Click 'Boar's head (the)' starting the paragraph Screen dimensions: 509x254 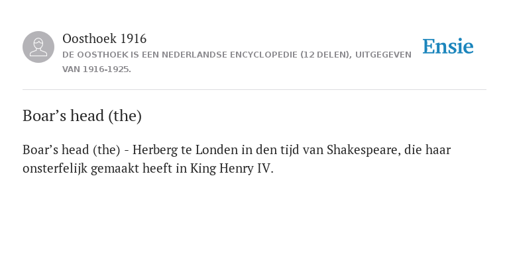click(x=71, y=150)
